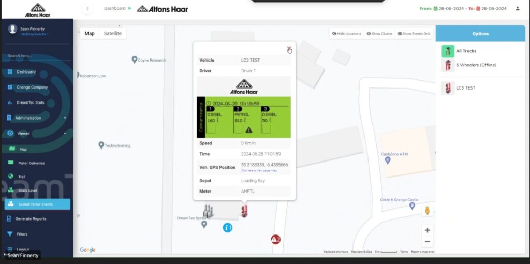This screenshot has height=264, width=530.
Task: Click Report a map error link
Action: (422, 252)
